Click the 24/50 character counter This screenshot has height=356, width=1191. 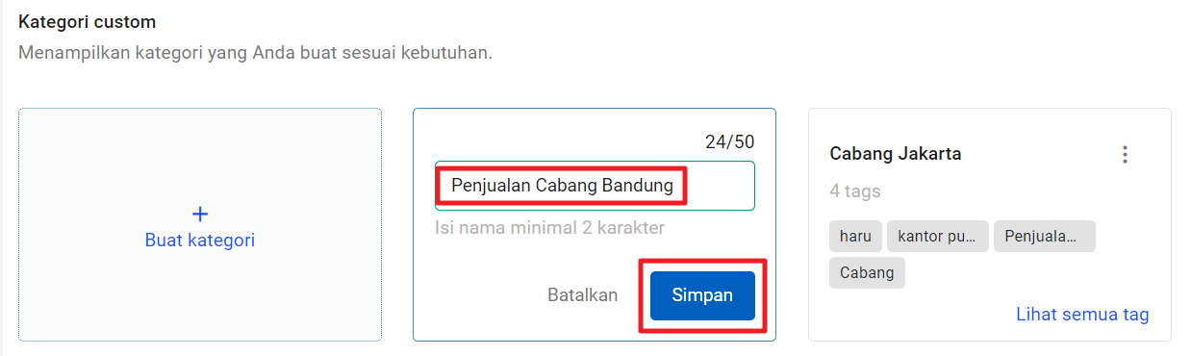730,142
